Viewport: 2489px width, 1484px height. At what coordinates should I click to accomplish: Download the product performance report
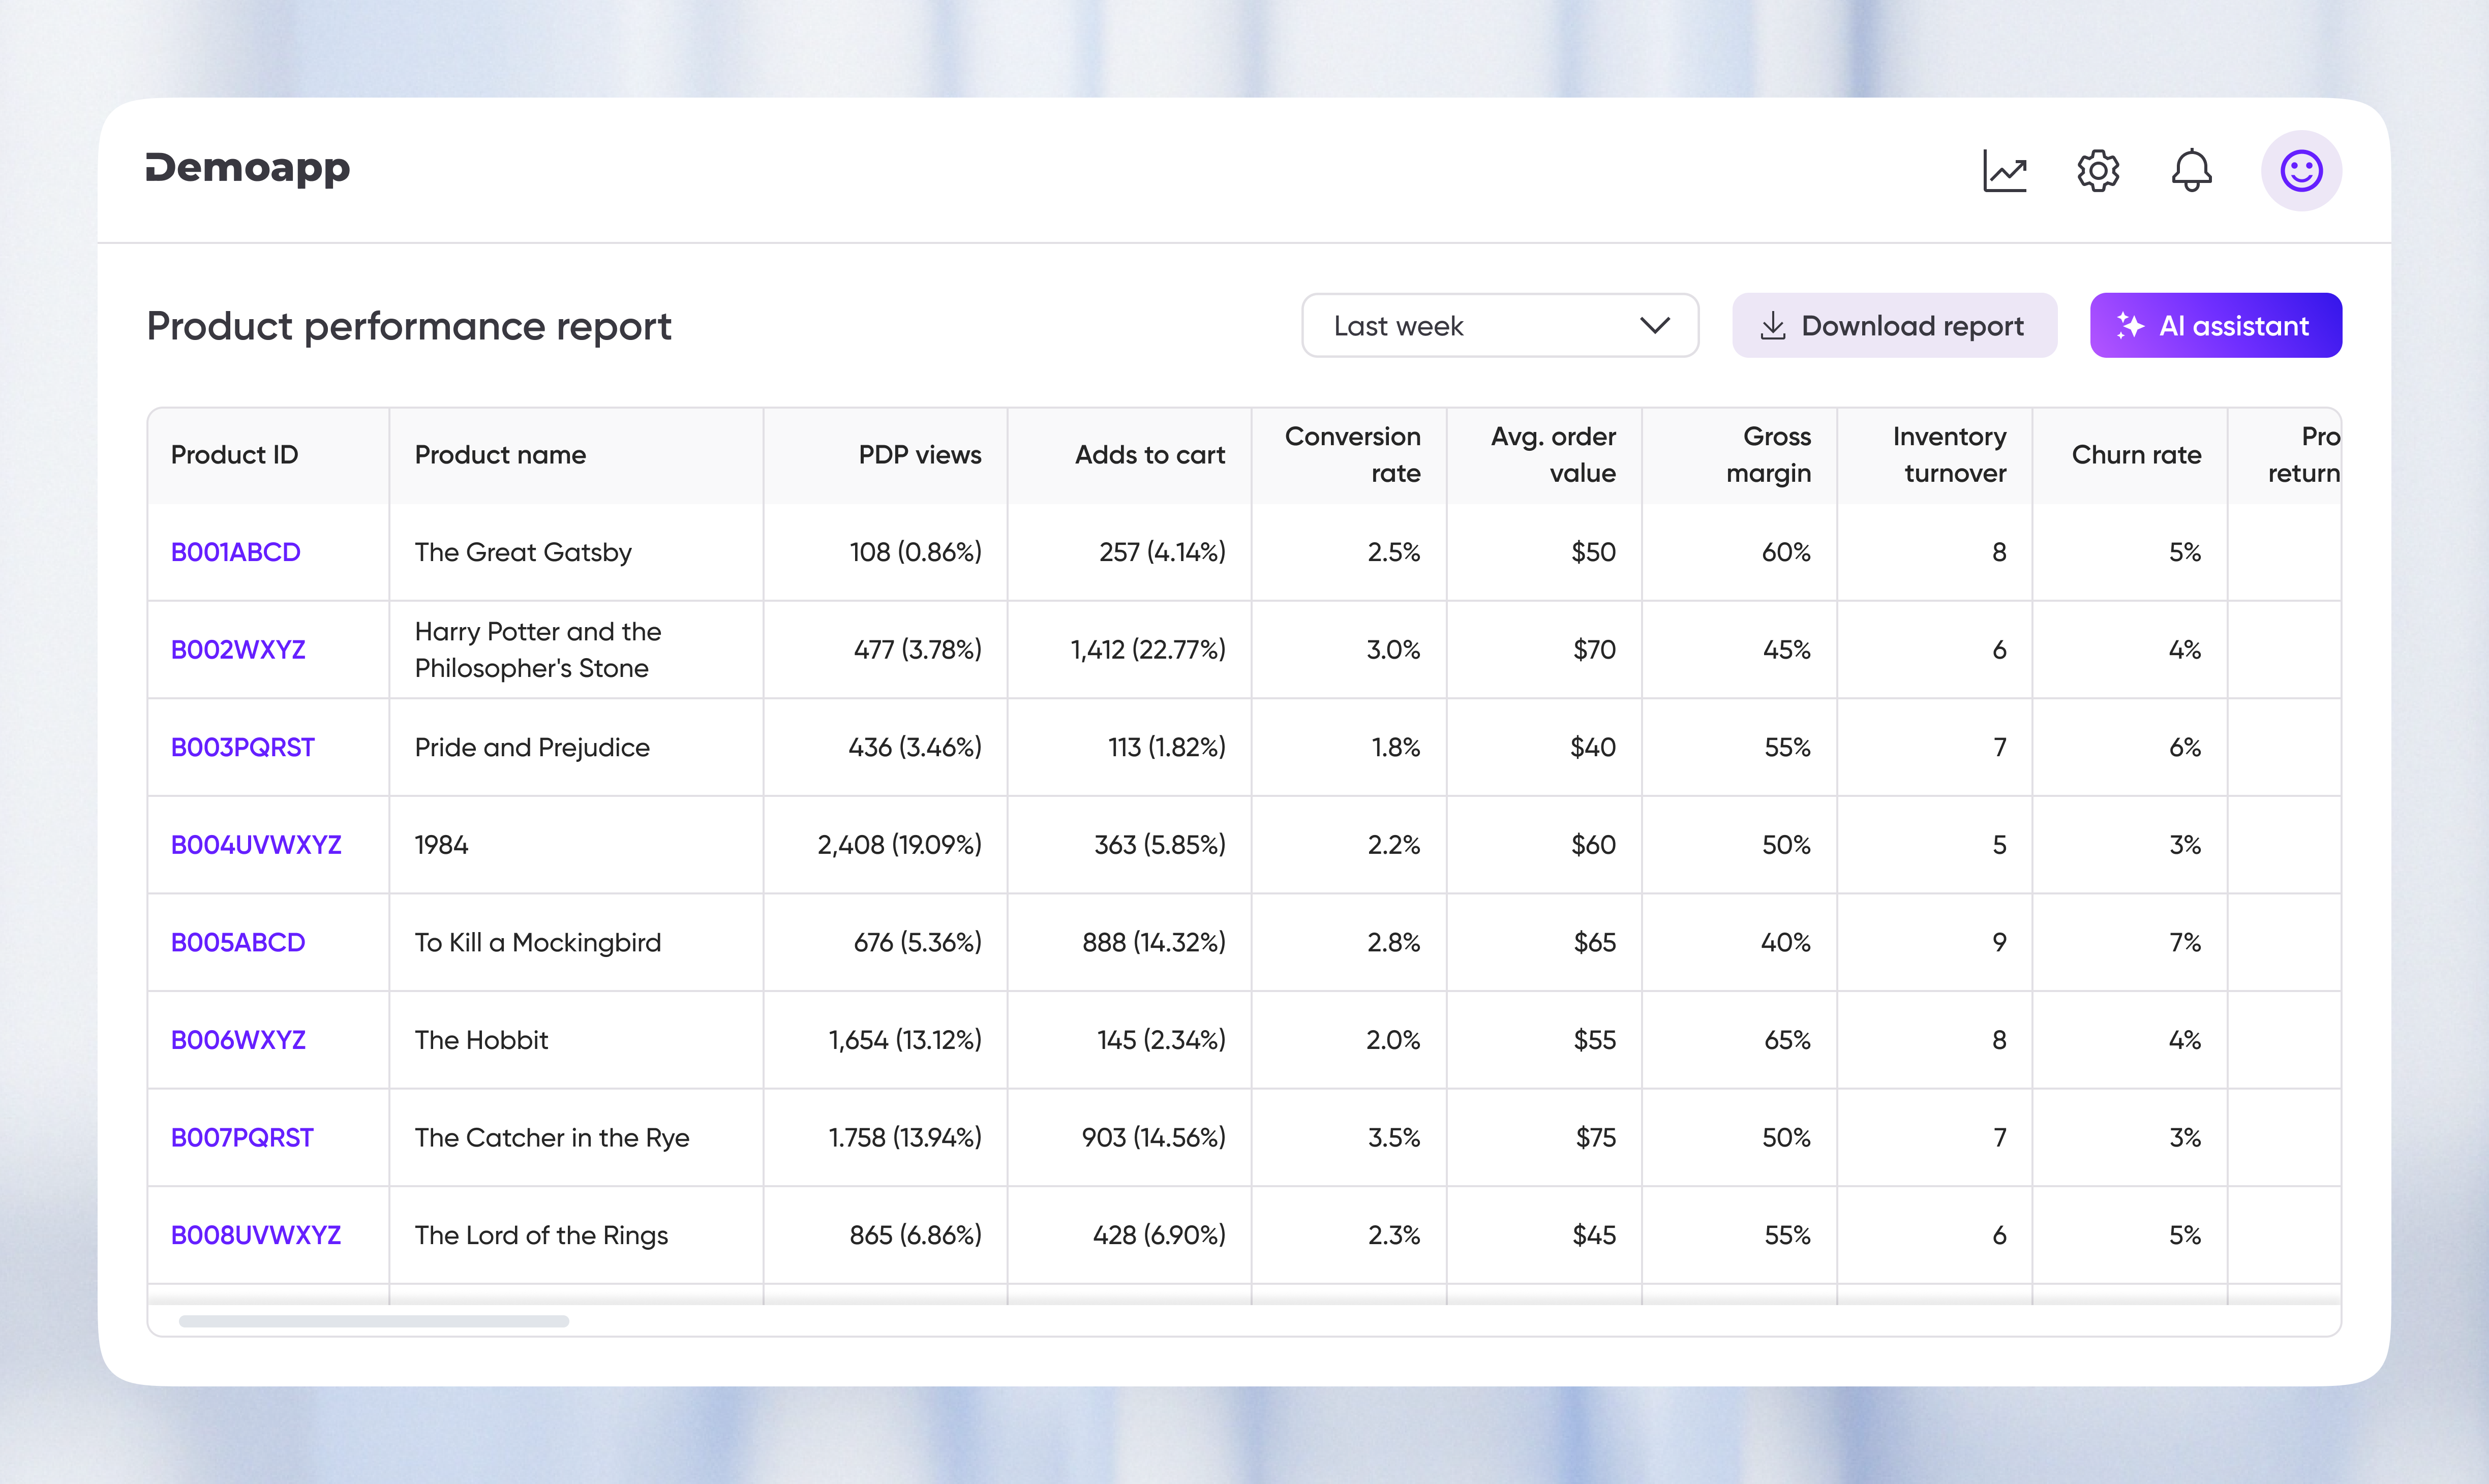pyautogui.click(x=1894, y=325)
